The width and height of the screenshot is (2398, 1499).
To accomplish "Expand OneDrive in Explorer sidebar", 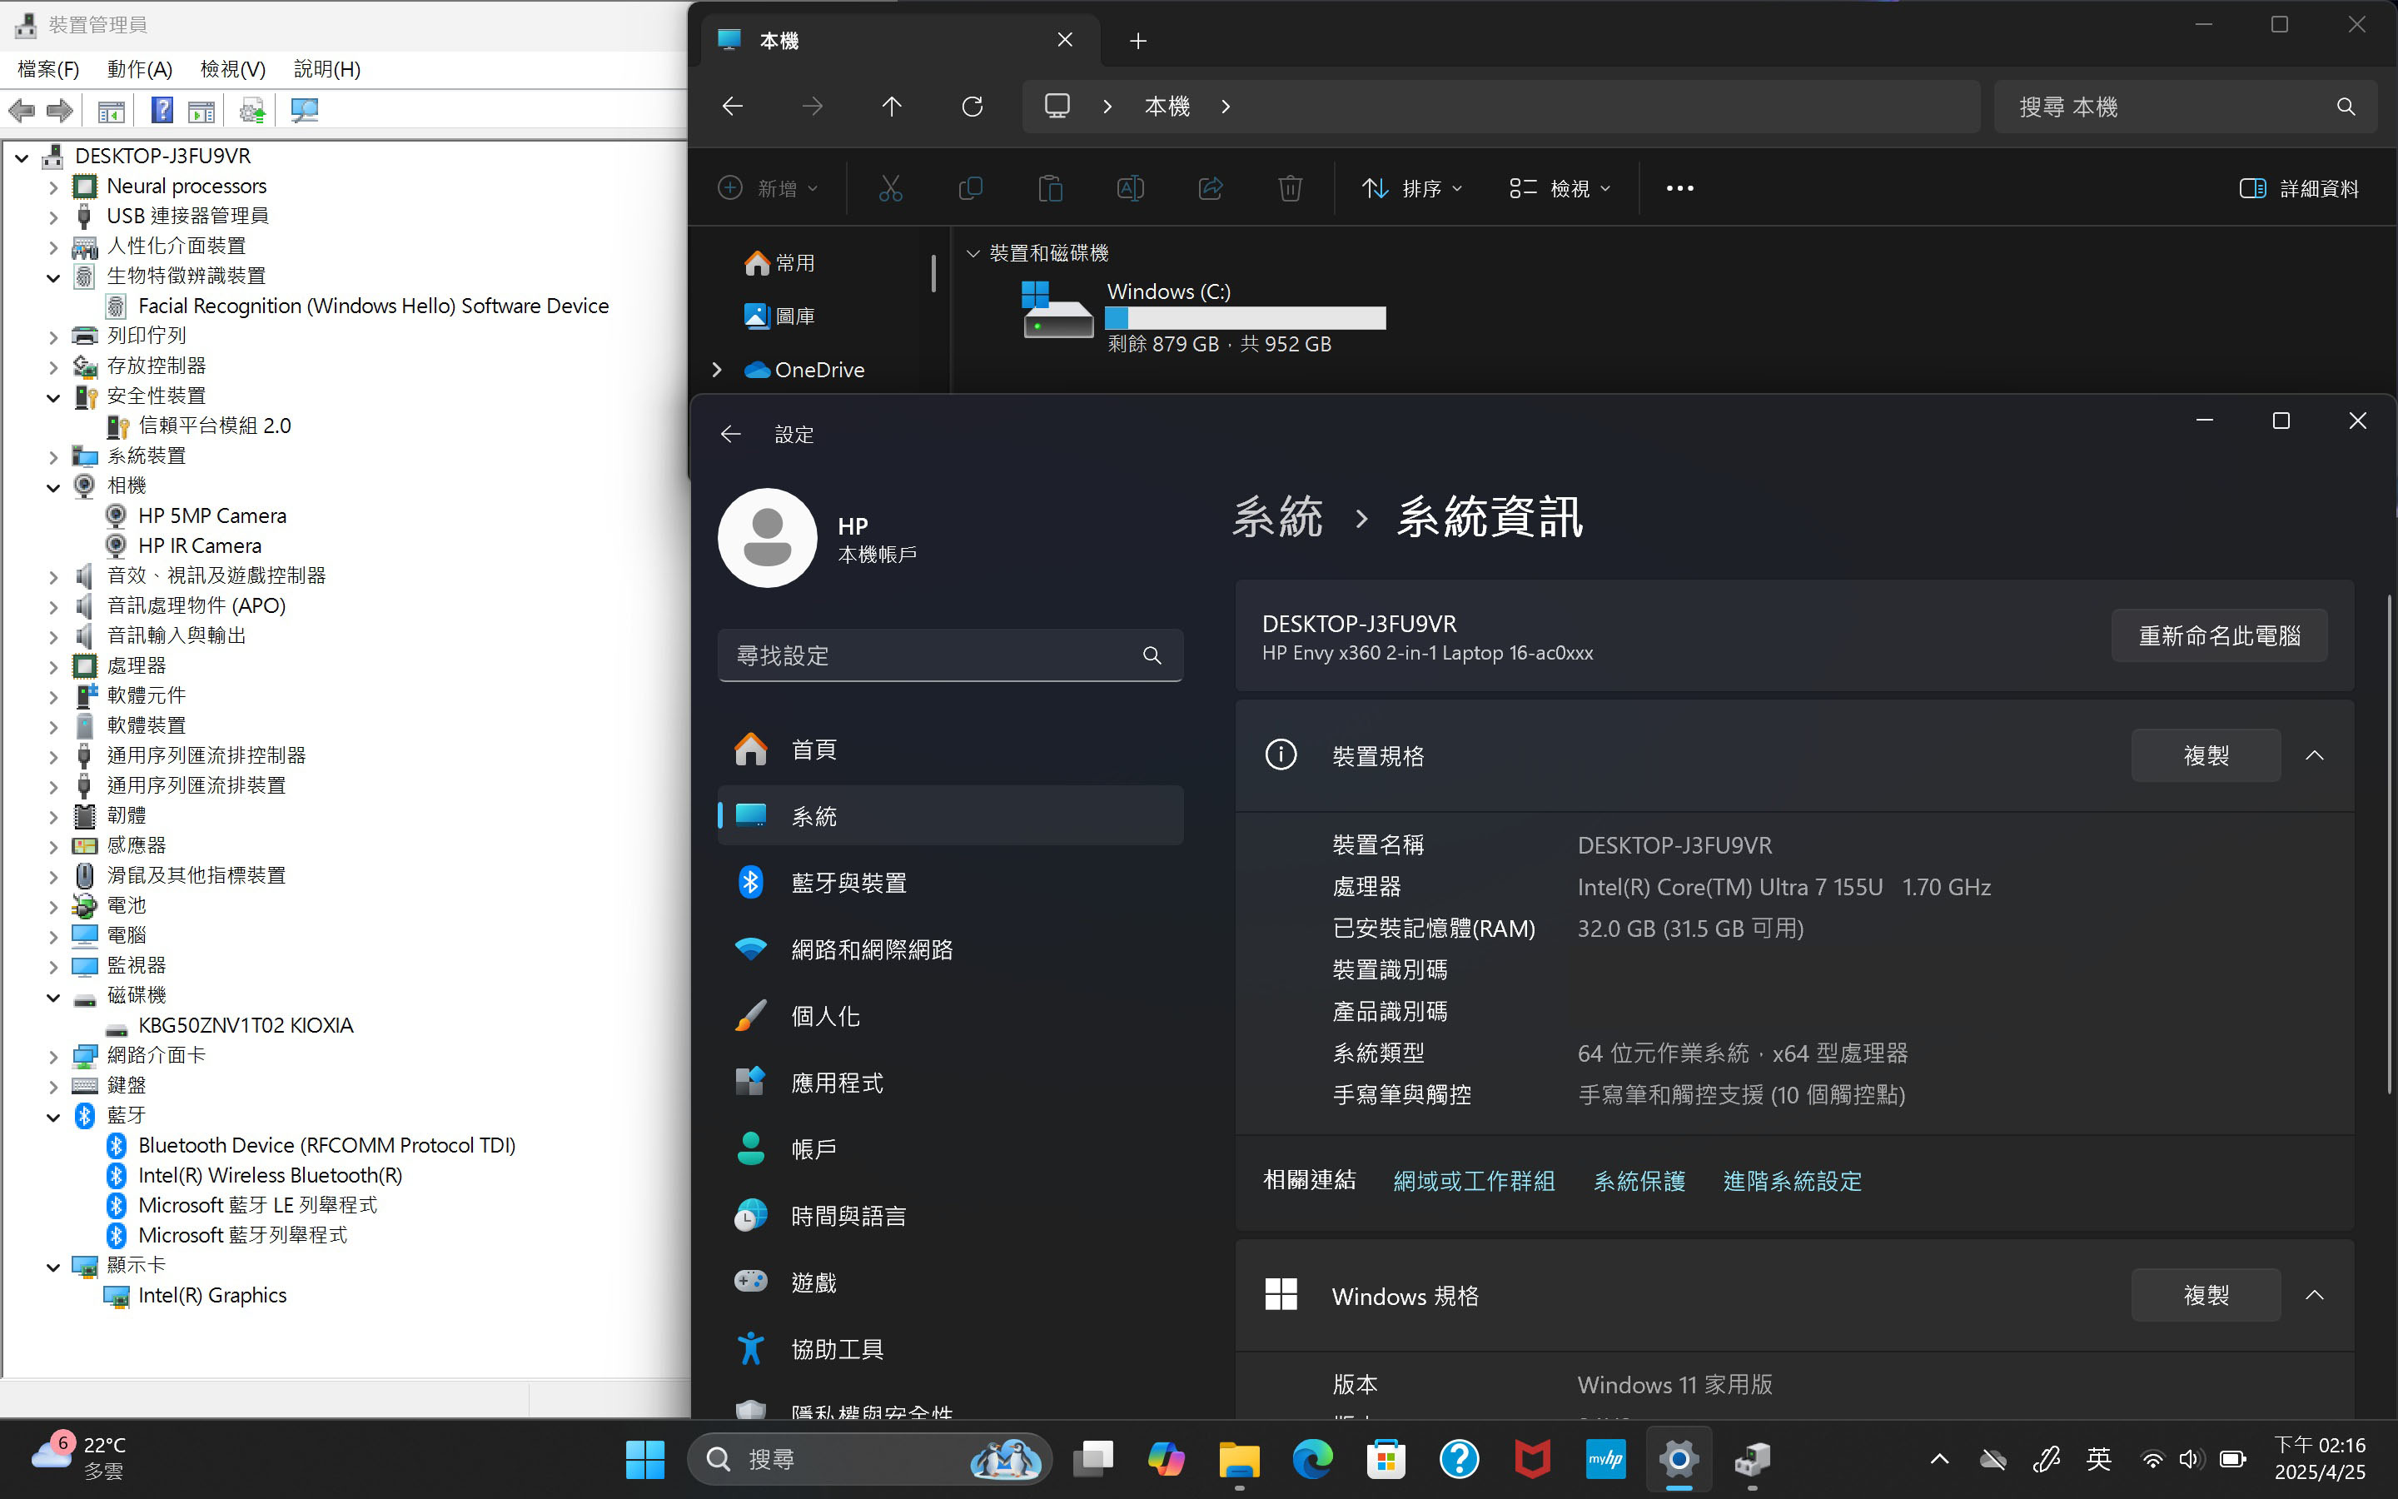I will point(716,370).
